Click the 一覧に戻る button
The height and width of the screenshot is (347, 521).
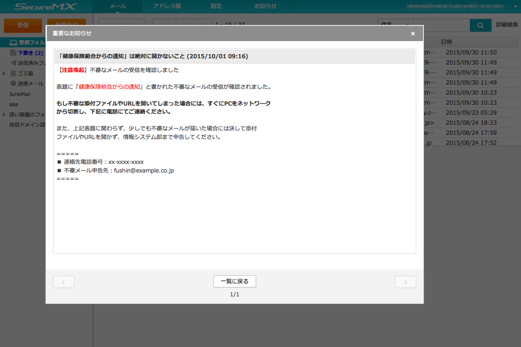235,282
